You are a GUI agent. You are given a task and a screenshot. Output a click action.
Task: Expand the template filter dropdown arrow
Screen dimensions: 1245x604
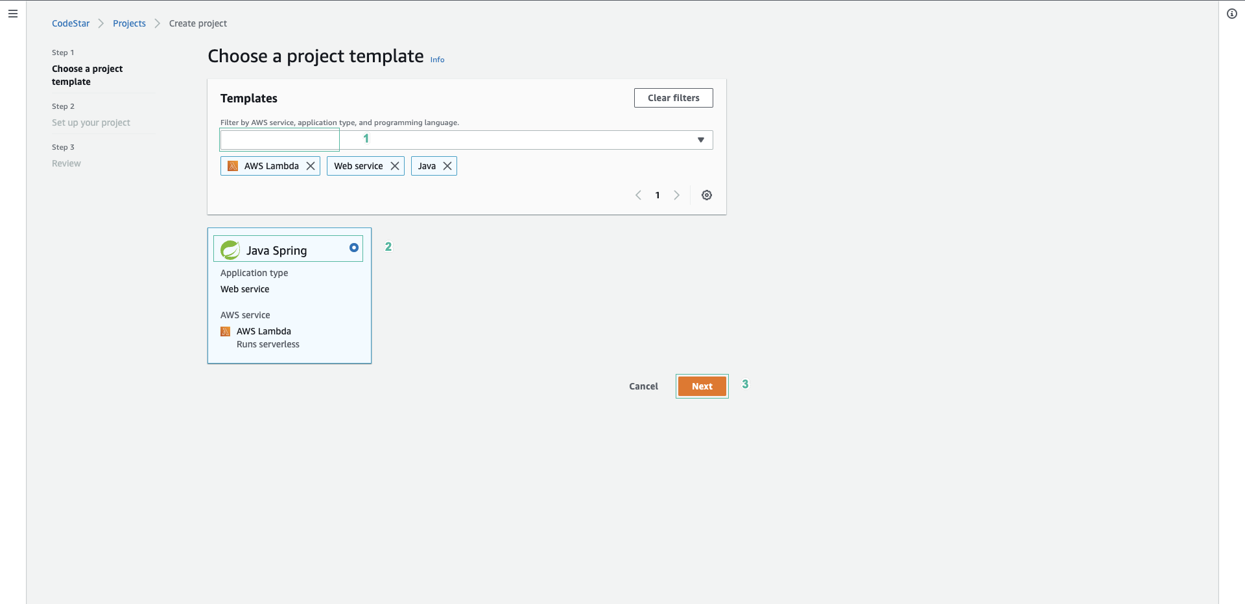coord(701,140)
